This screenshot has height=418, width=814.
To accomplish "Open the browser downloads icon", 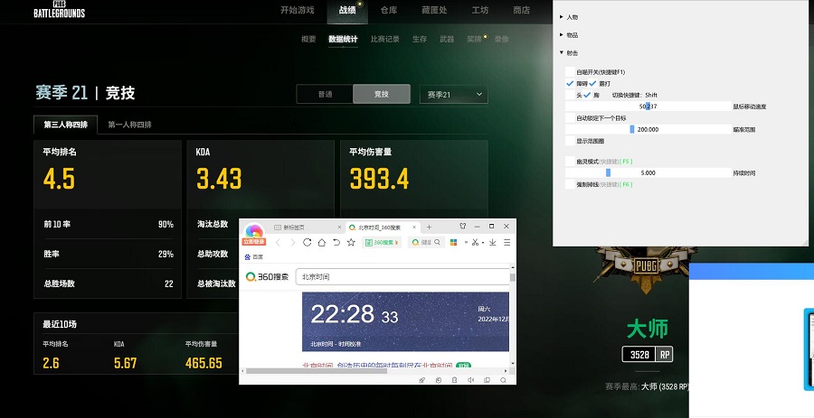I will pyautogui.click(x=493, y=243).
